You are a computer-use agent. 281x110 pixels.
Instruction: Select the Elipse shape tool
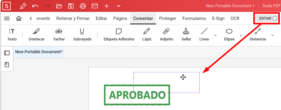point(229,35)
